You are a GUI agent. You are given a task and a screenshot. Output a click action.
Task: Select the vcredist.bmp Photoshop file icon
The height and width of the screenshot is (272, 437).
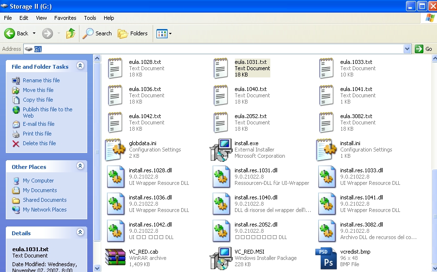click(326, 258)
